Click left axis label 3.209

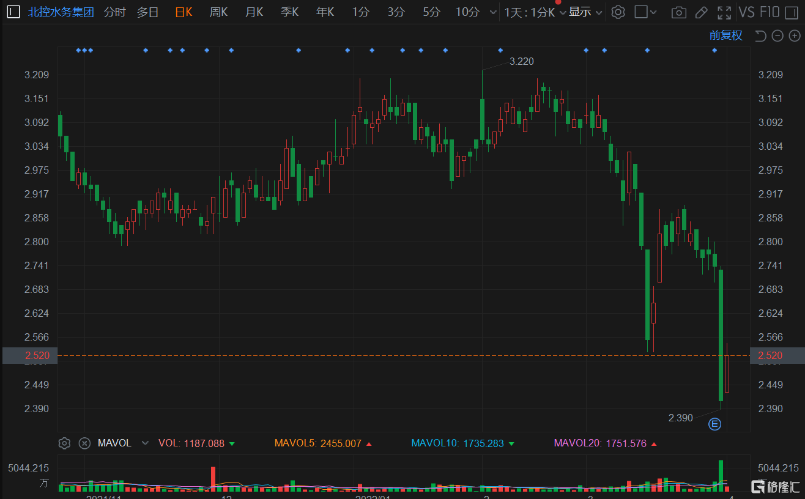pyautogui.click(x=37, y=75)
